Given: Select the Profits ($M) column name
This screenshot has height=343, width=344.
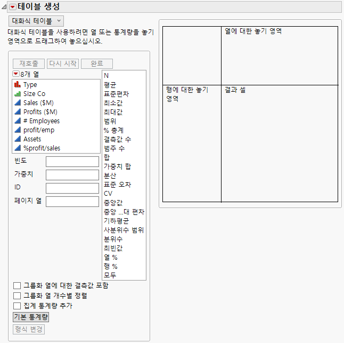Looking at the screenshot, I should click(x=40, y=112).
